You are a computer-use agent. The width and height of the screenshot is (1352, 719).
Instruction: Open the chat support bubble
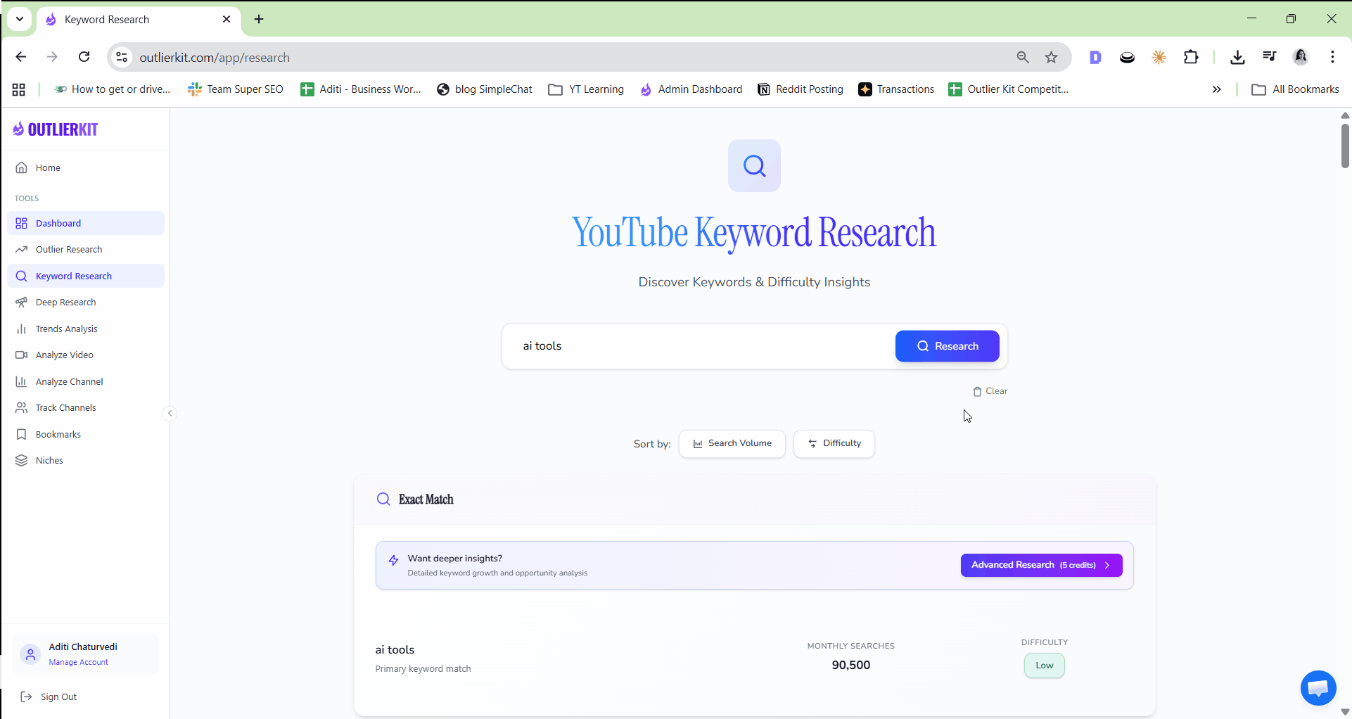pyautogui.click(x=1317, y=688)
